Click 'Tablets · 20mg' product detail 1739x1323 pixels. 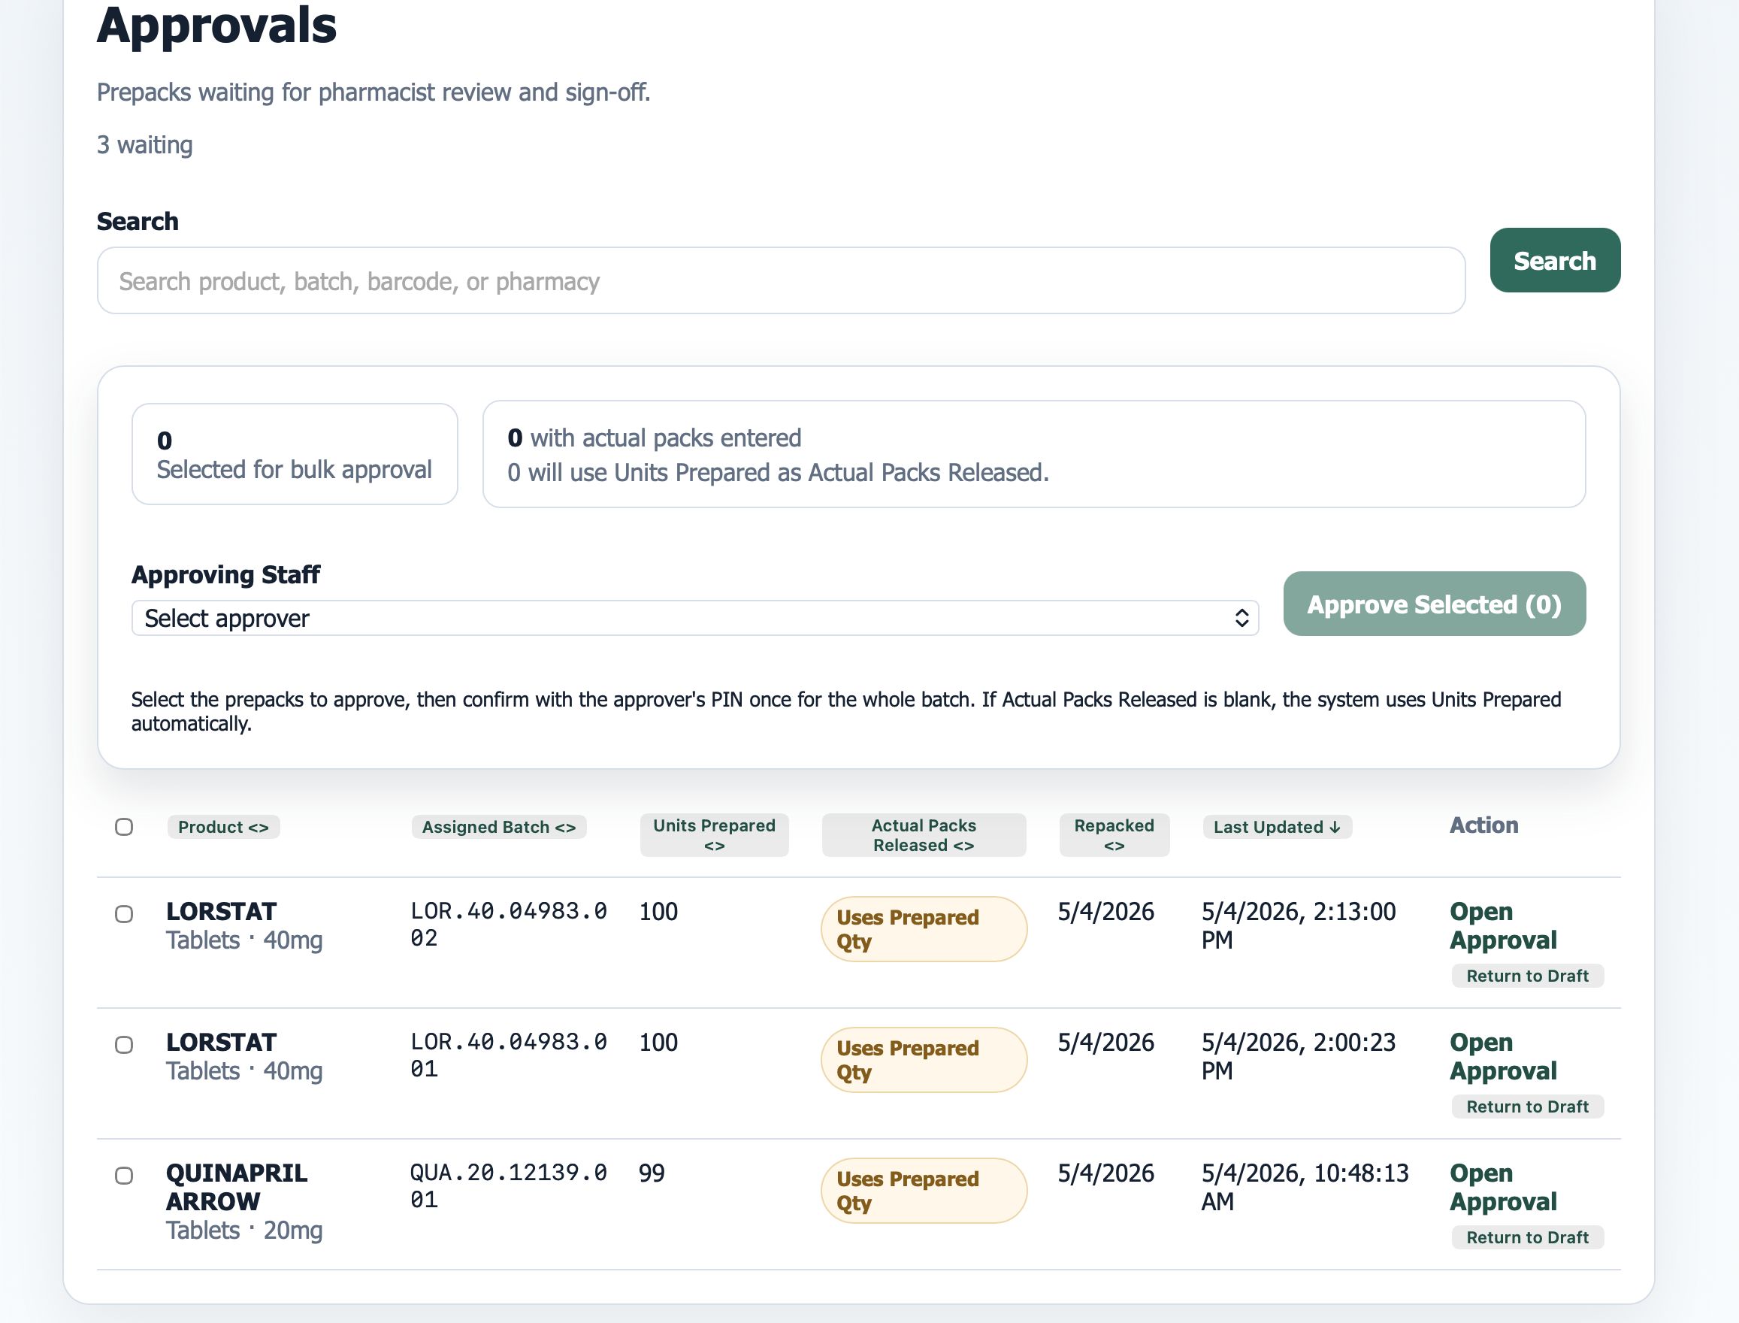[244, 1230]
